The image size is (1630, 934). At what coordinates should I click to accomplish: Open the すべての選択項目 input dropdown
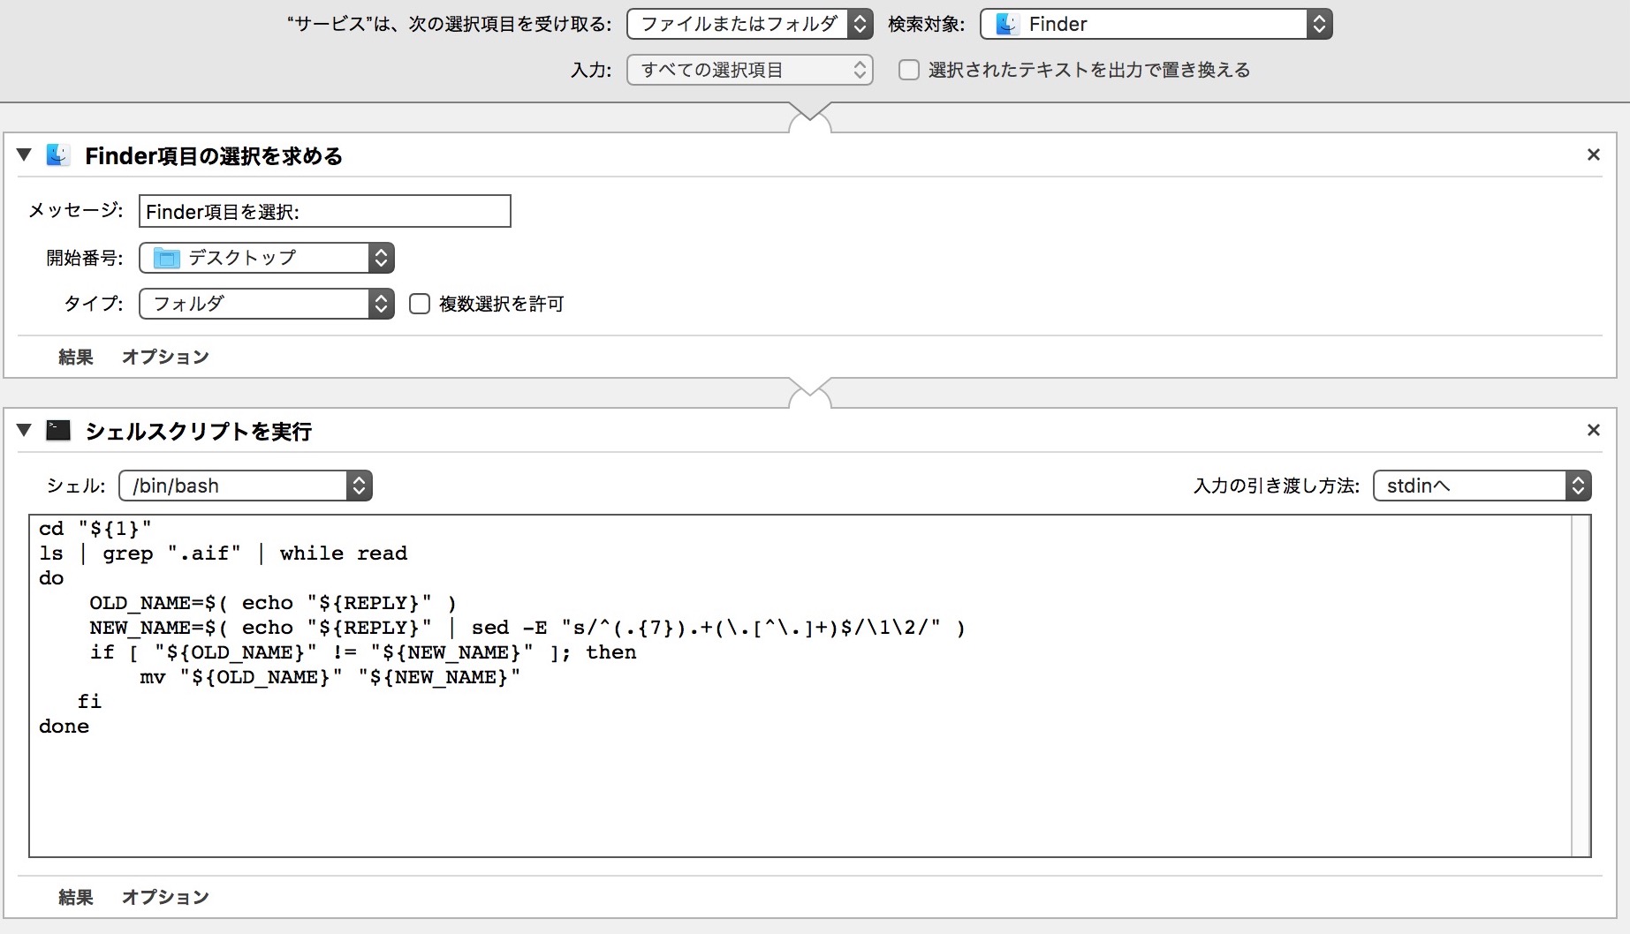pos(749,70)
